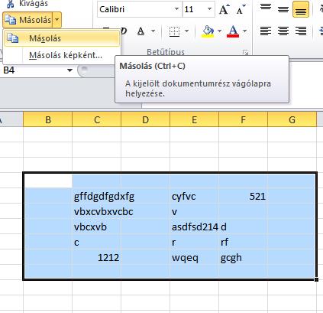Apply cell borders icon
The width and height of the screenshot is (323, 313).
tap(174, 31)
